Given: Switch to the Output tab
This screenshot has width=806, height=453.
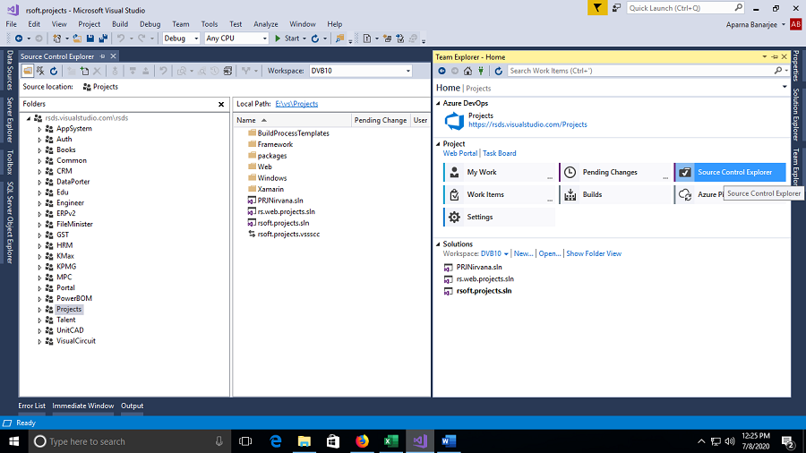Looking at the screenshot, I should [133, 406].
